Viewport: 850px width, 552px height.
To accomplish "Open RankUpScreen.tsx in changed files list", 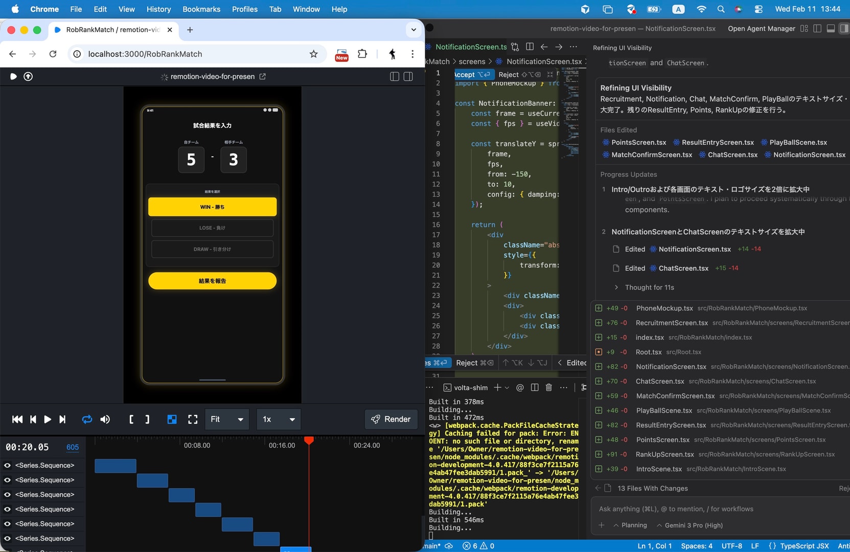I will point(664,454).
